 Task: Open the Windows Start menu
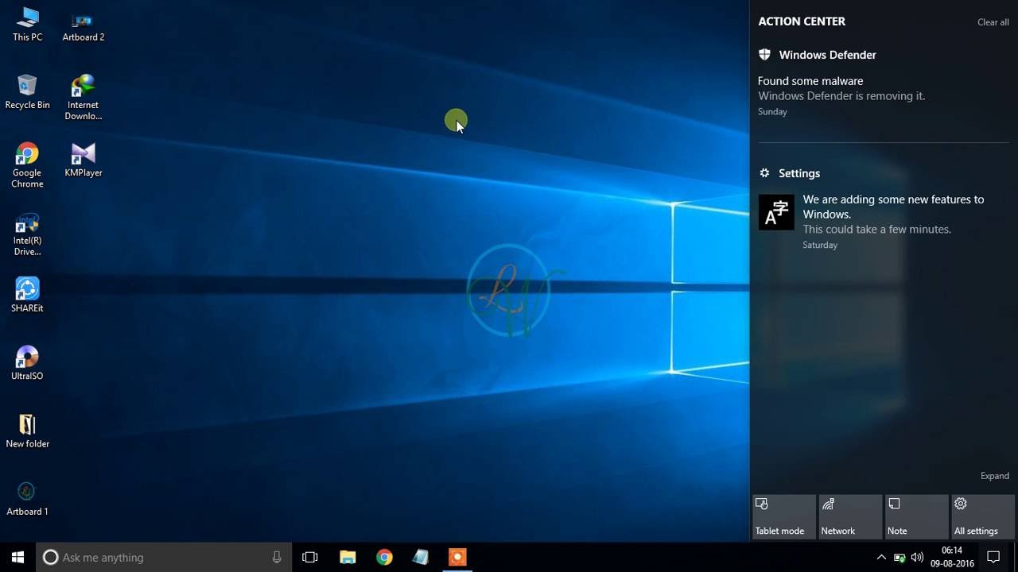(x=18, y=557)
